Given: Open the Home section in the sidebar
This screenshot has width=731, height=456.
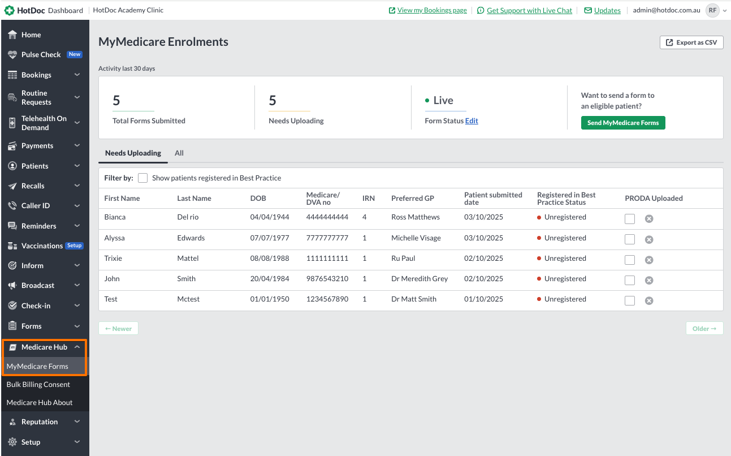Looking at the screenshot, I should point(31,35).
